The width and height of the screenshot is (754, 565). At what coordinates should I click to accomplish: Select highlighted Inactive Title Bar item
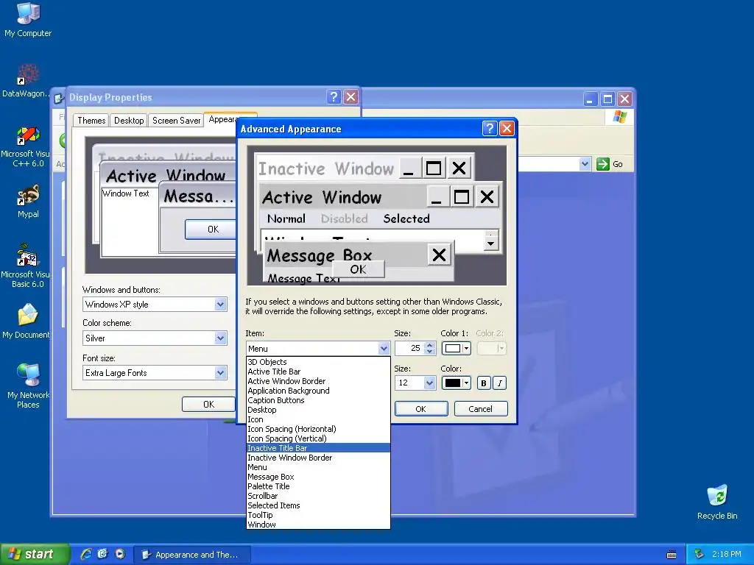click(318, 448)
